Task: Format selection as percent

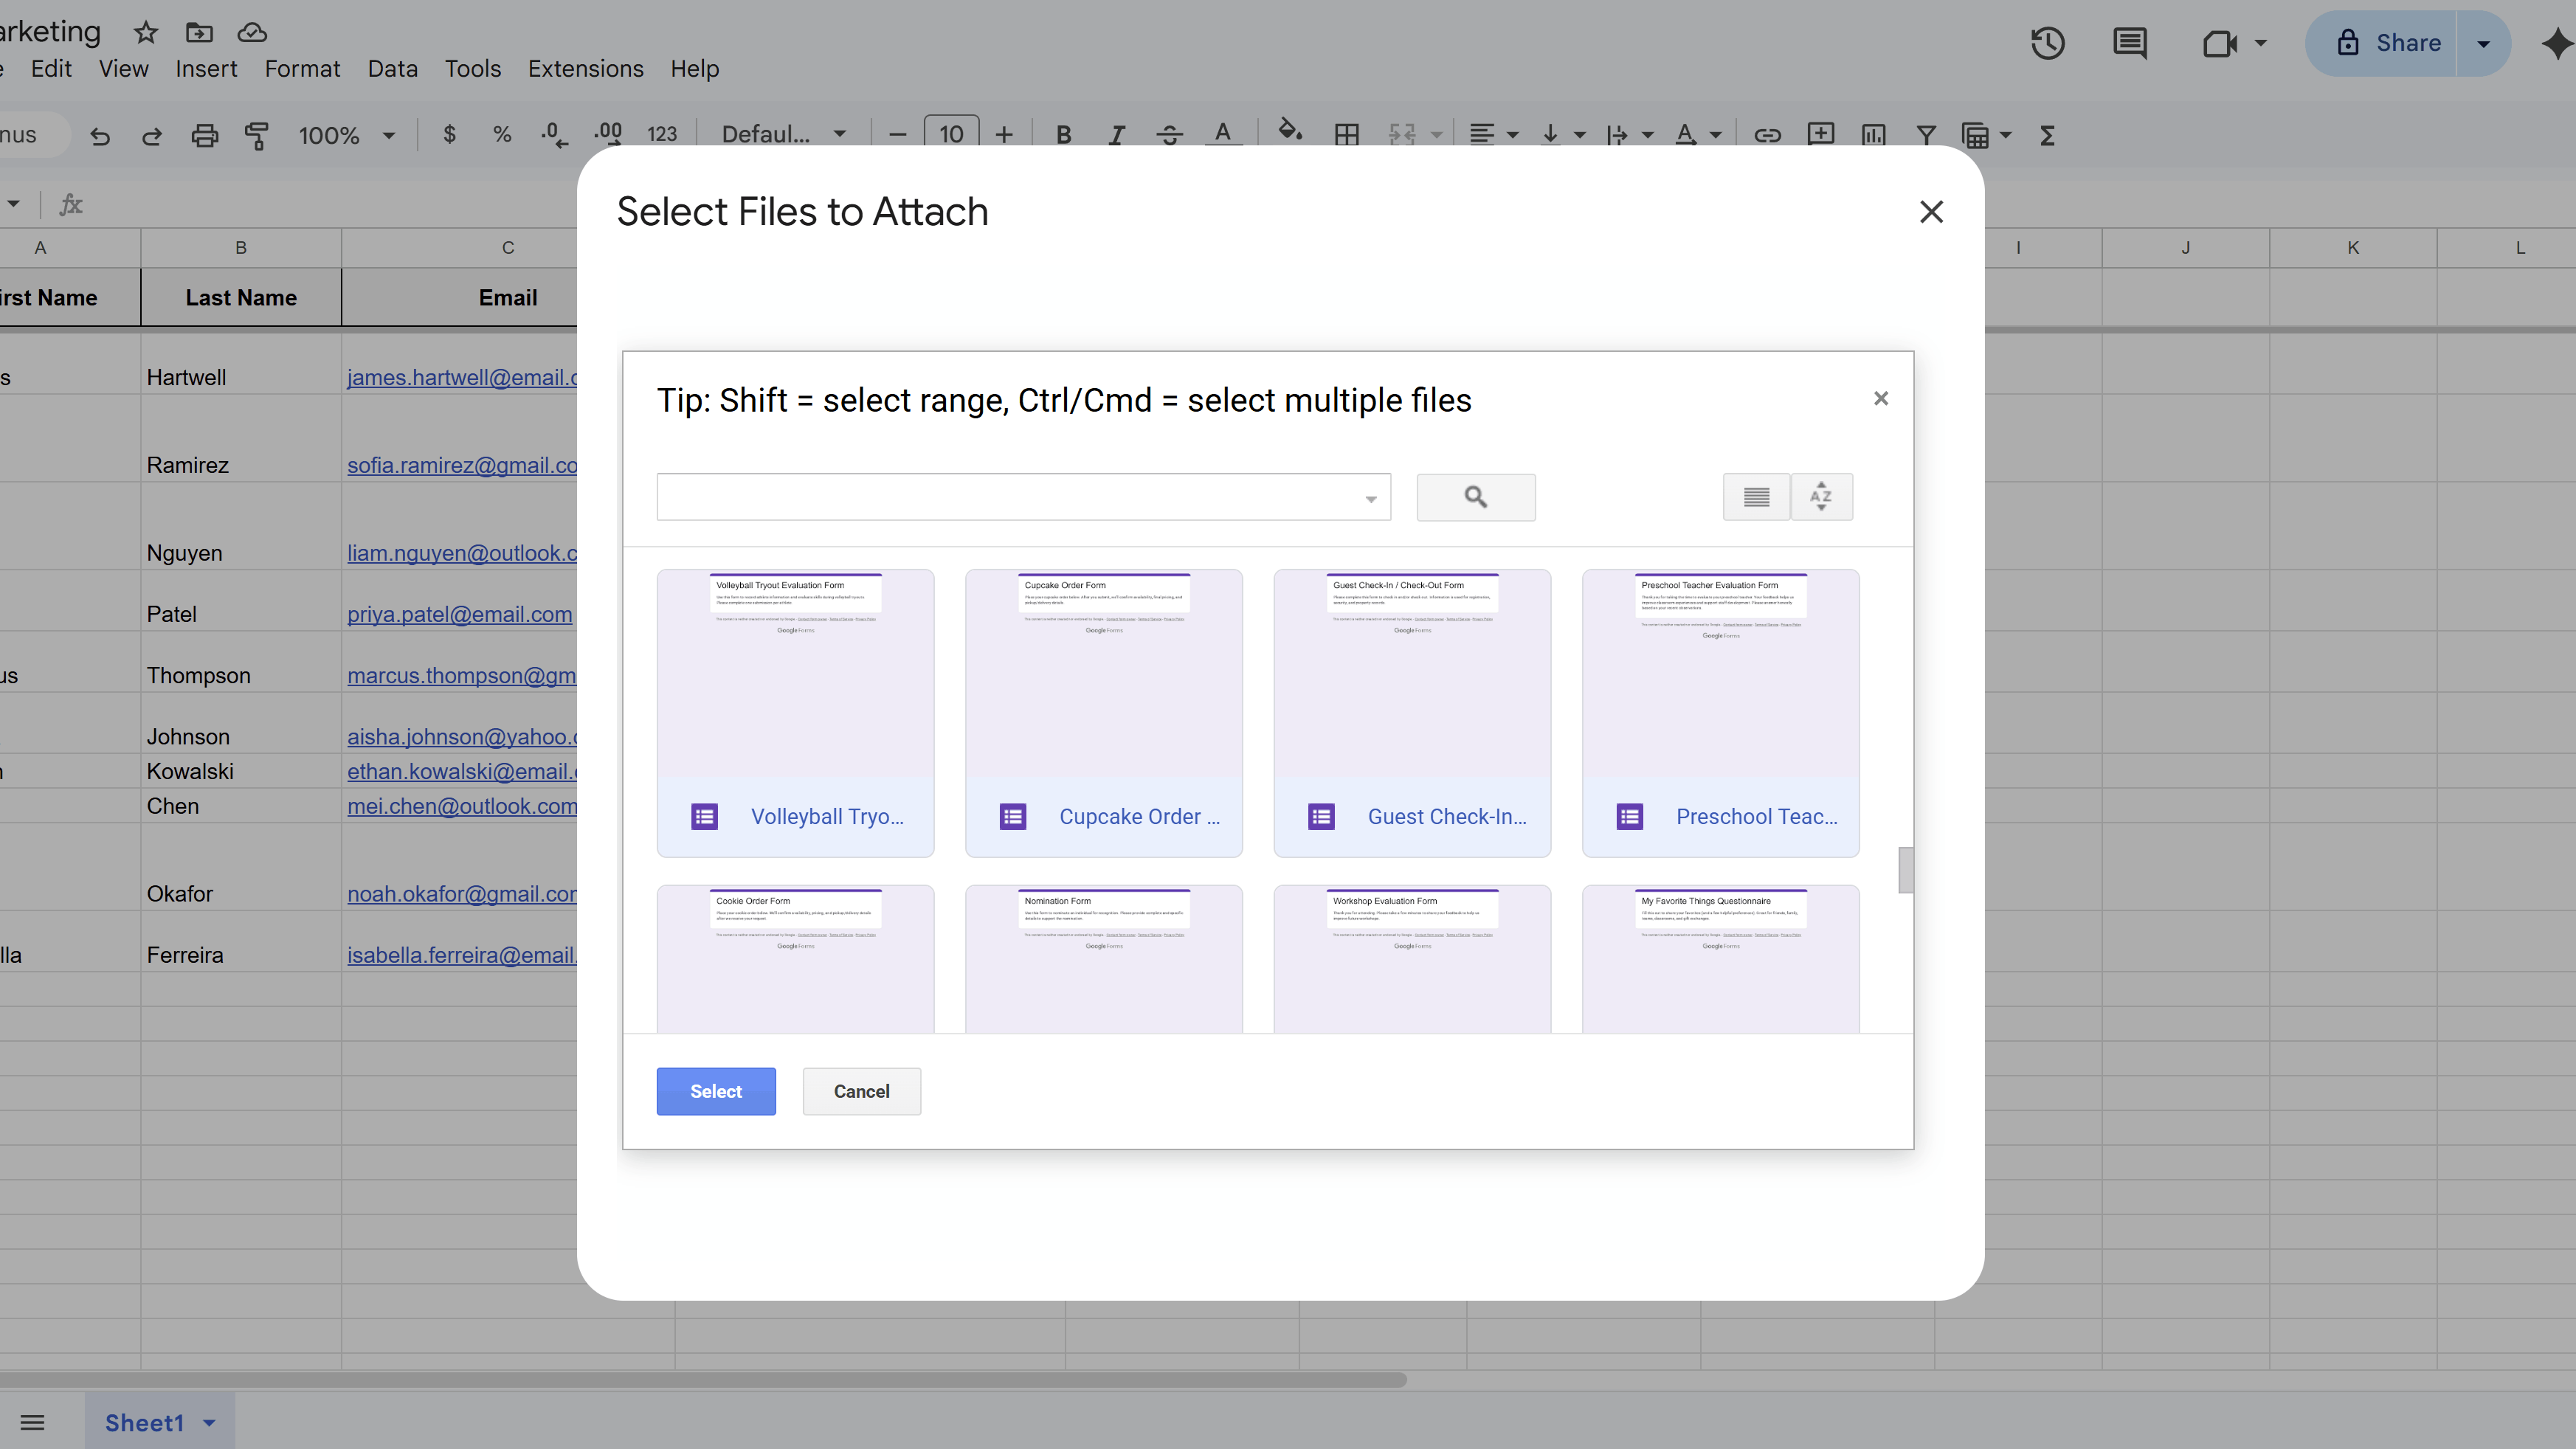Action: coord(501,134)
